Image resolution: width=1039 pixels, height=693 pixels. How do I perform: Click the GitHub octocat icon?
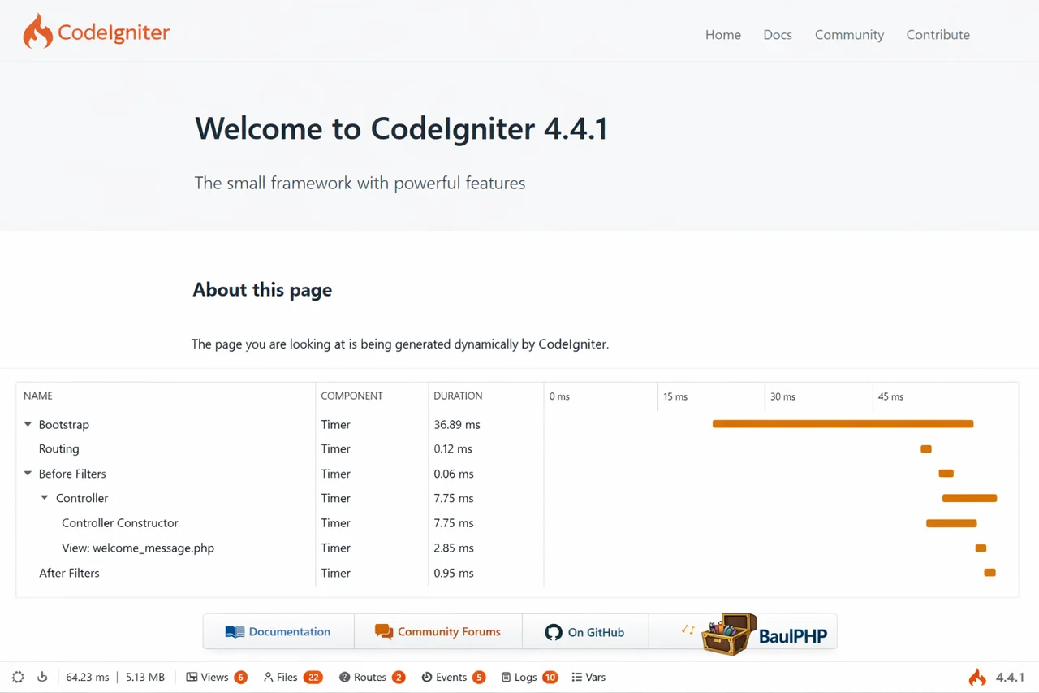click(x=554, y=632)
